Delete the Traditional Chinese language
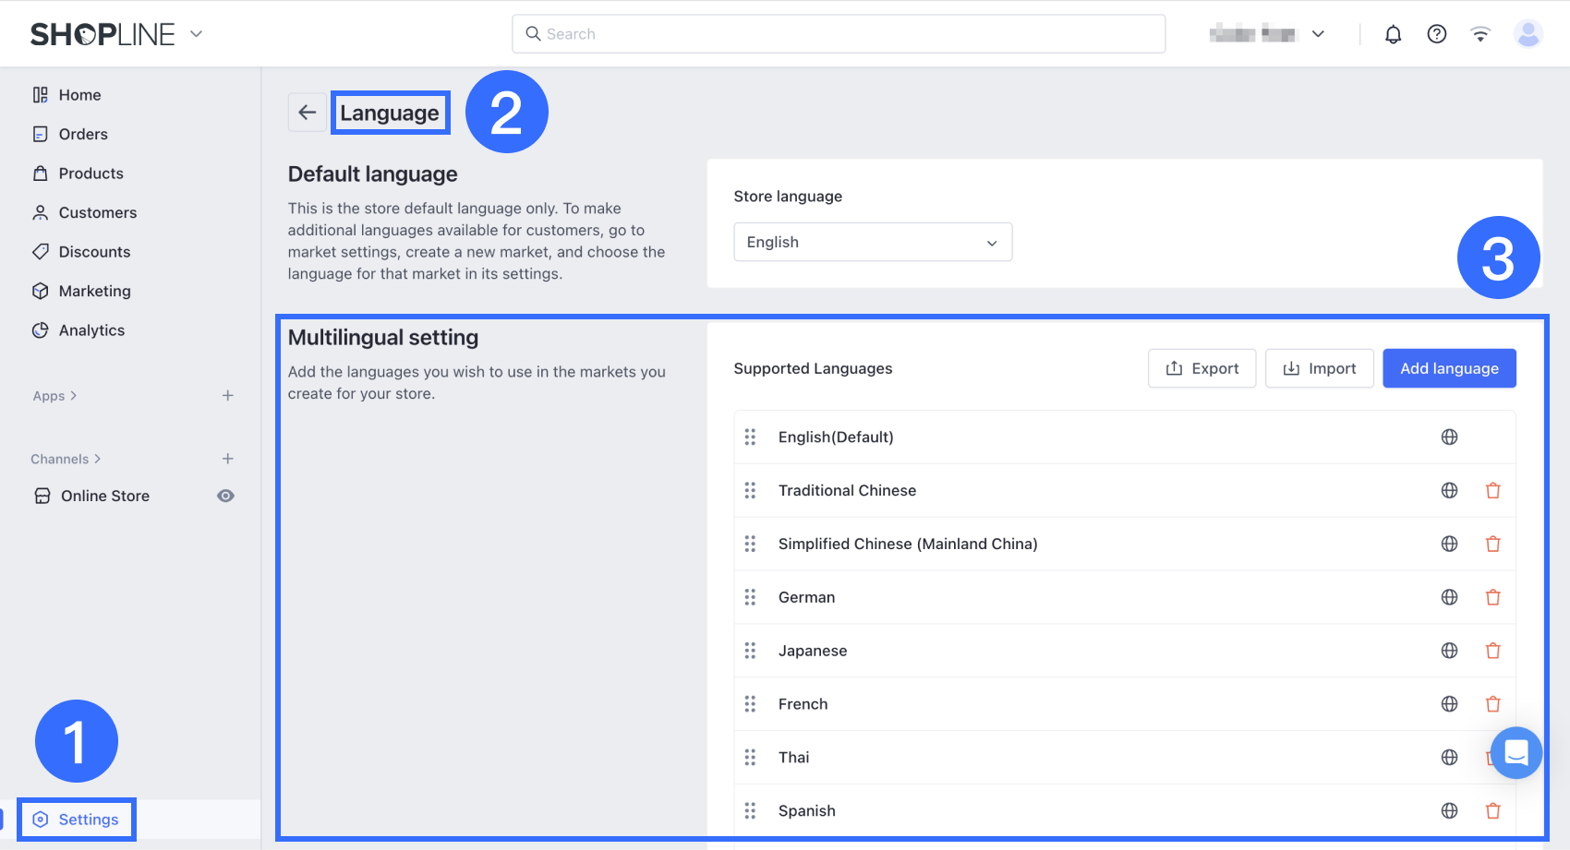This screenshot has height=850, width=1570. coord(1493,491)
